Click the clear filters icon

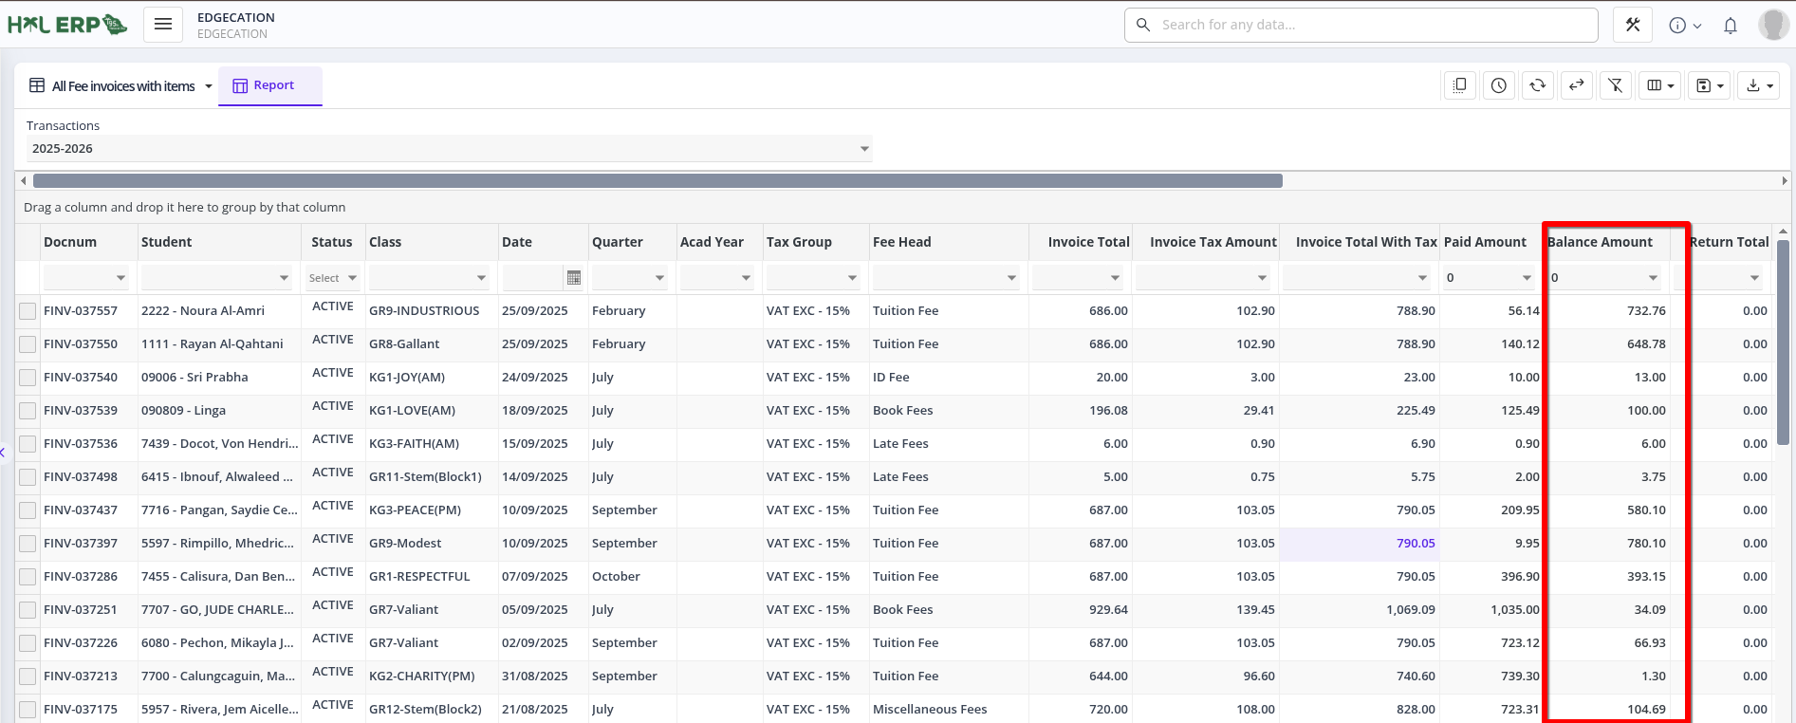pyautogui.click(x=1615, y=85)
